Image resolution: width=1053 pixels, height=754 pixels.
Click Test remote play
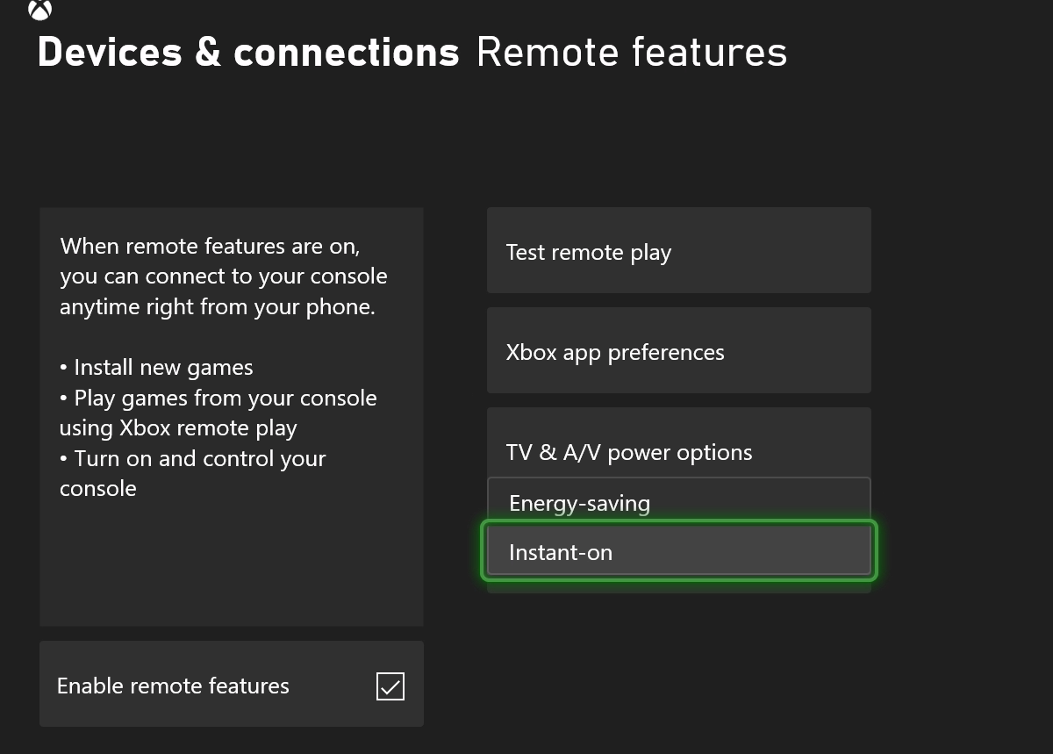click(678, 250)
